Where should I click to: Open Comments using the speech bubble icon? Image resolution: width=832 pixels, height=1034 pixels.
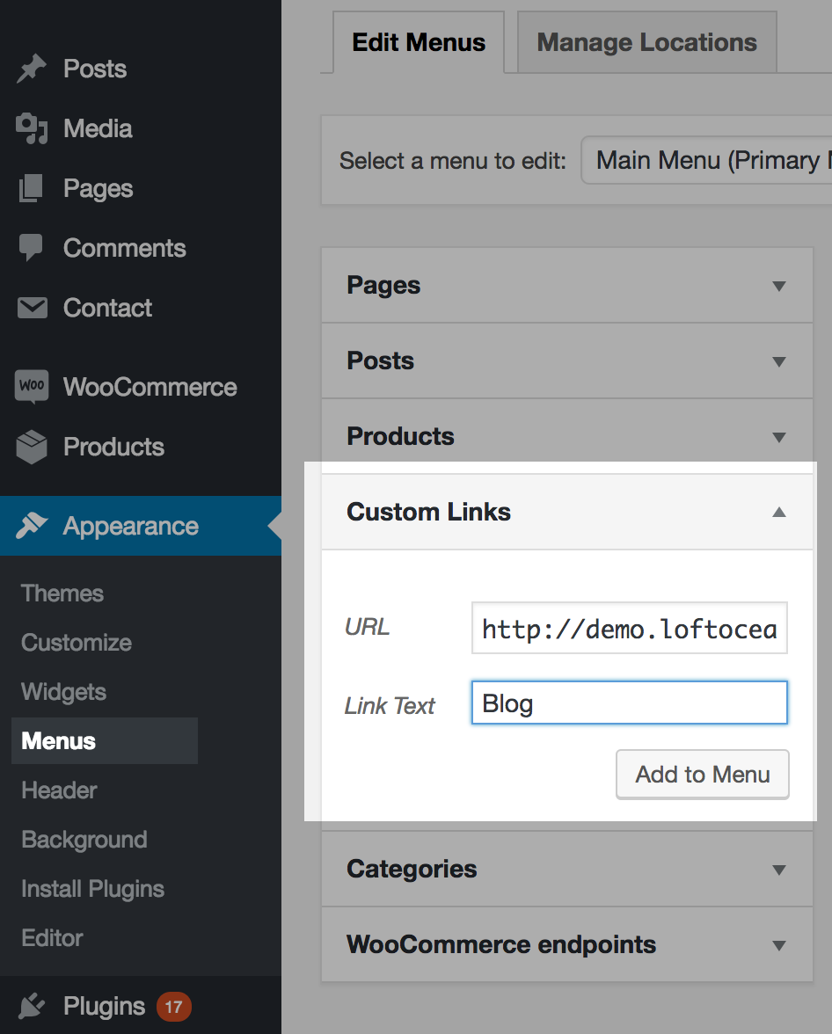click(x=32, y=248)
